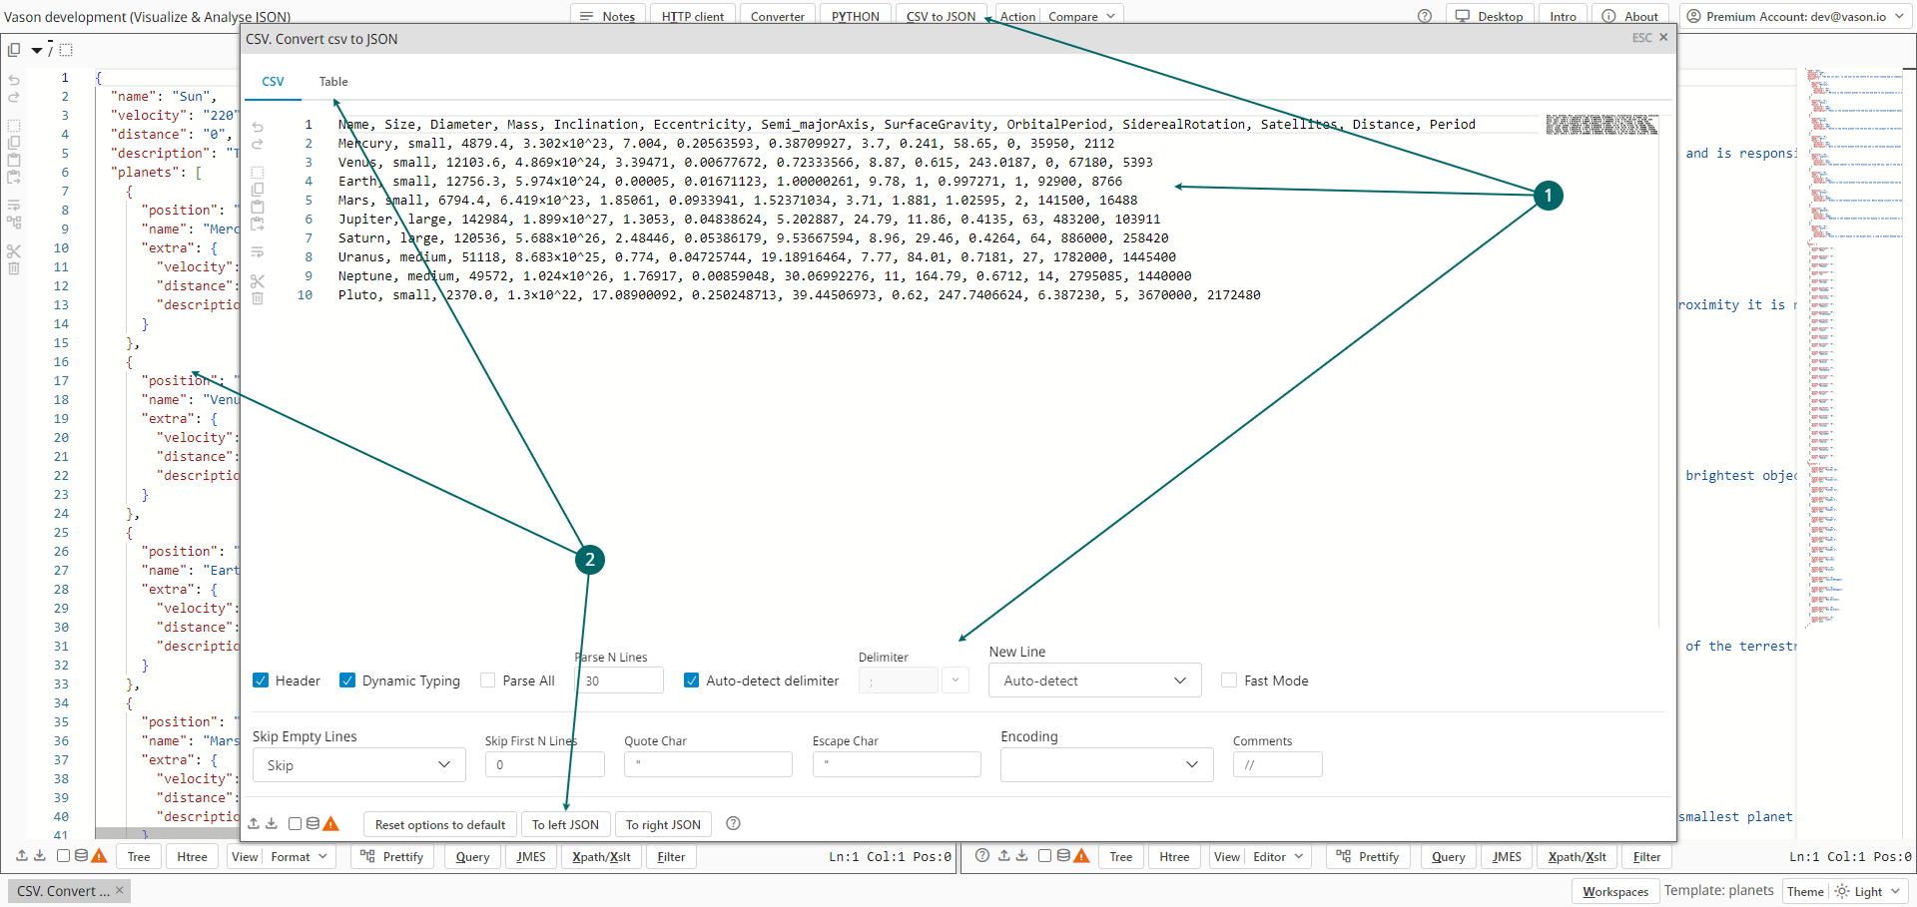Click help icon in right editor bottom bar
This screenshot has width=1917, height=907.
(x=982, y=855)
